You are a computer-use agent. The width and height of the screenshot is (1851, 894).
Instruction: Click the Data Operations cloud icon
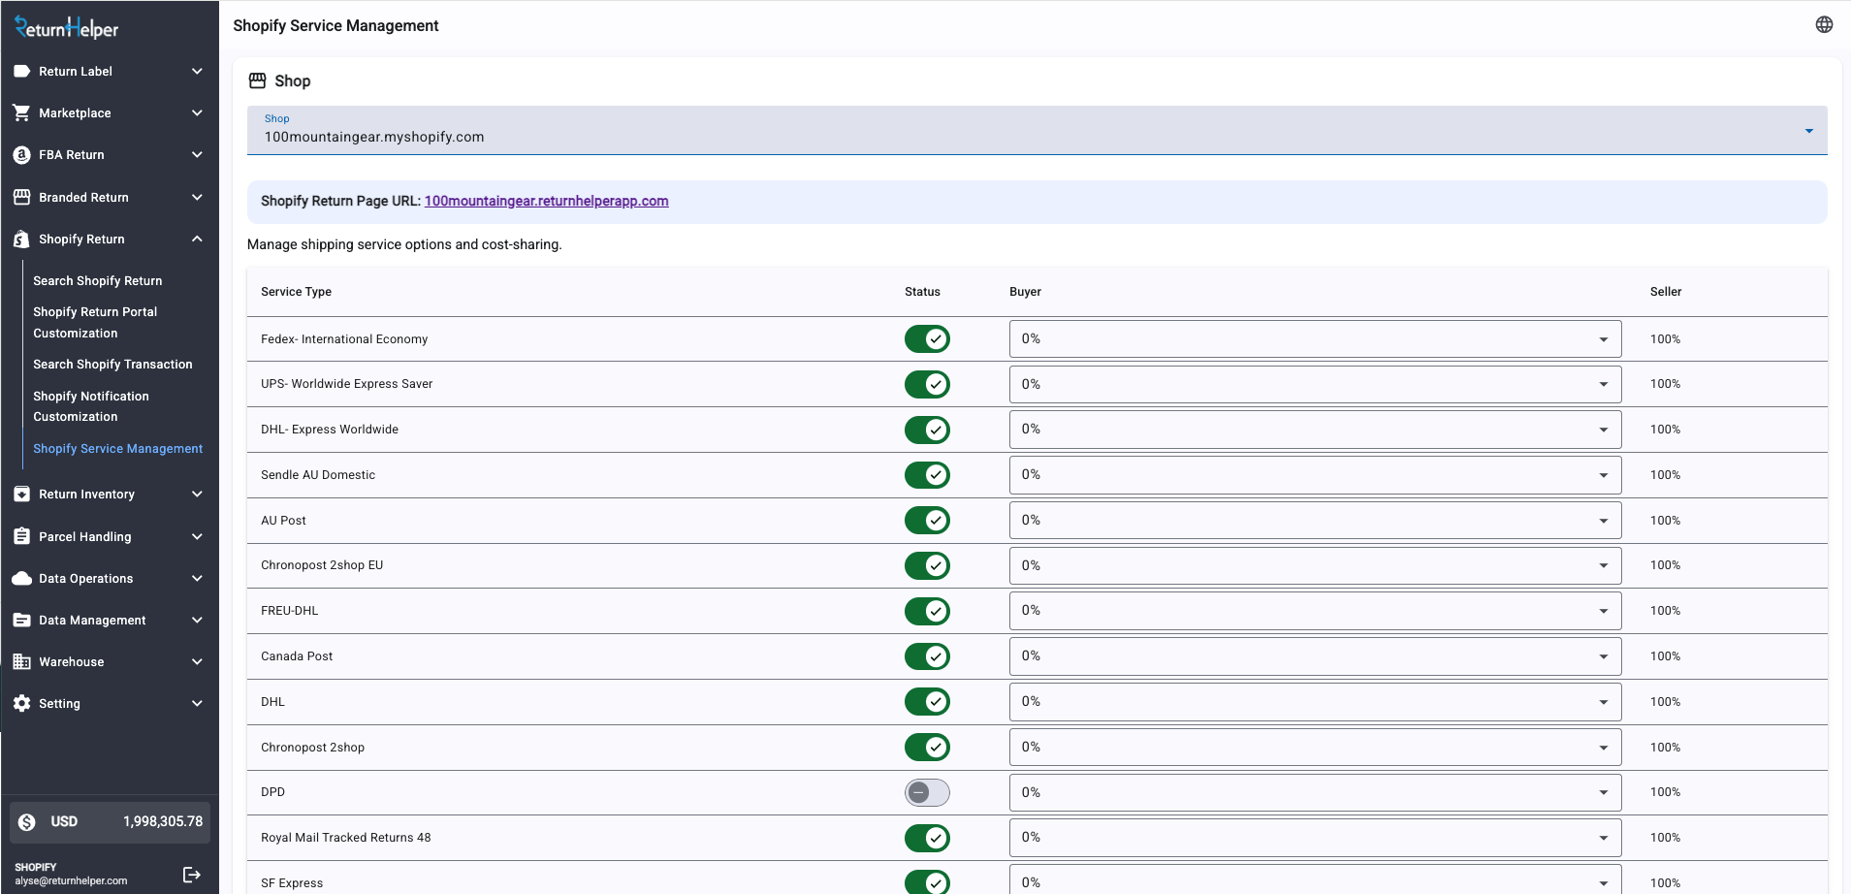coord(21,579)
